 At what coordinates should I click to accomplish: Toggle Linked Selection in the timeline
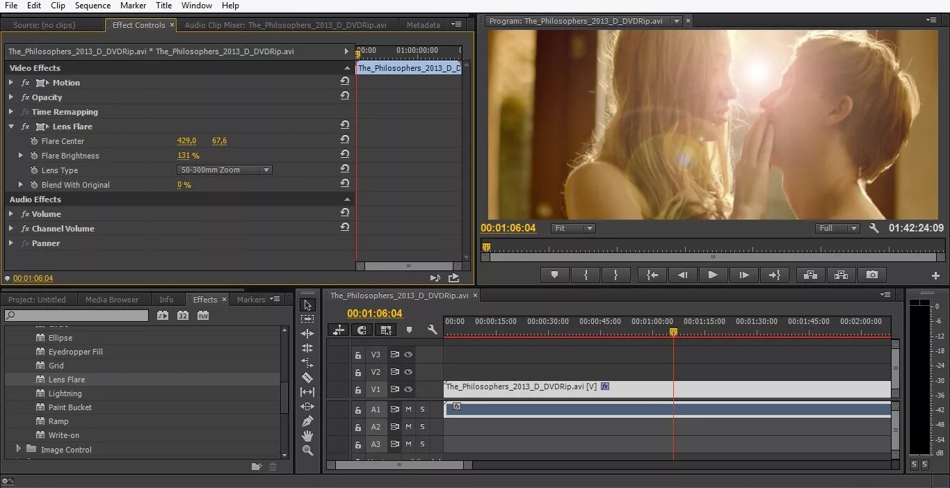385,330
